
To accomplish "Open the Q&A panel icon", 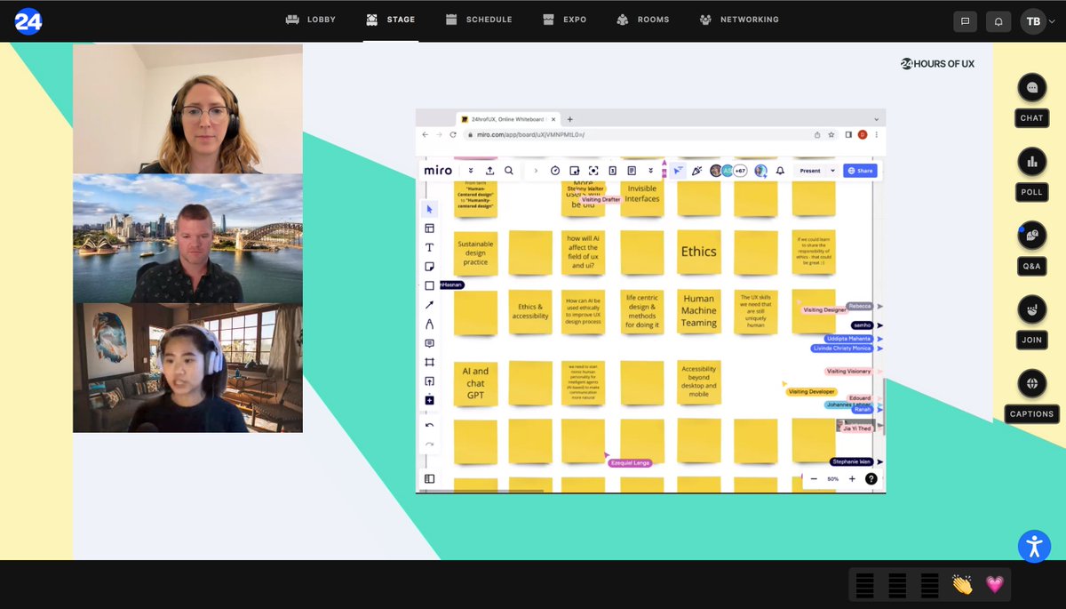I will 1031,236.
